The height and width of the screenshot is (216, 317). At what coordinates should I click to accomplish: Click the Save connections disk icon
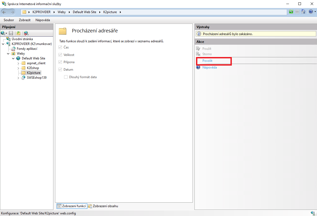pos(11,33)
